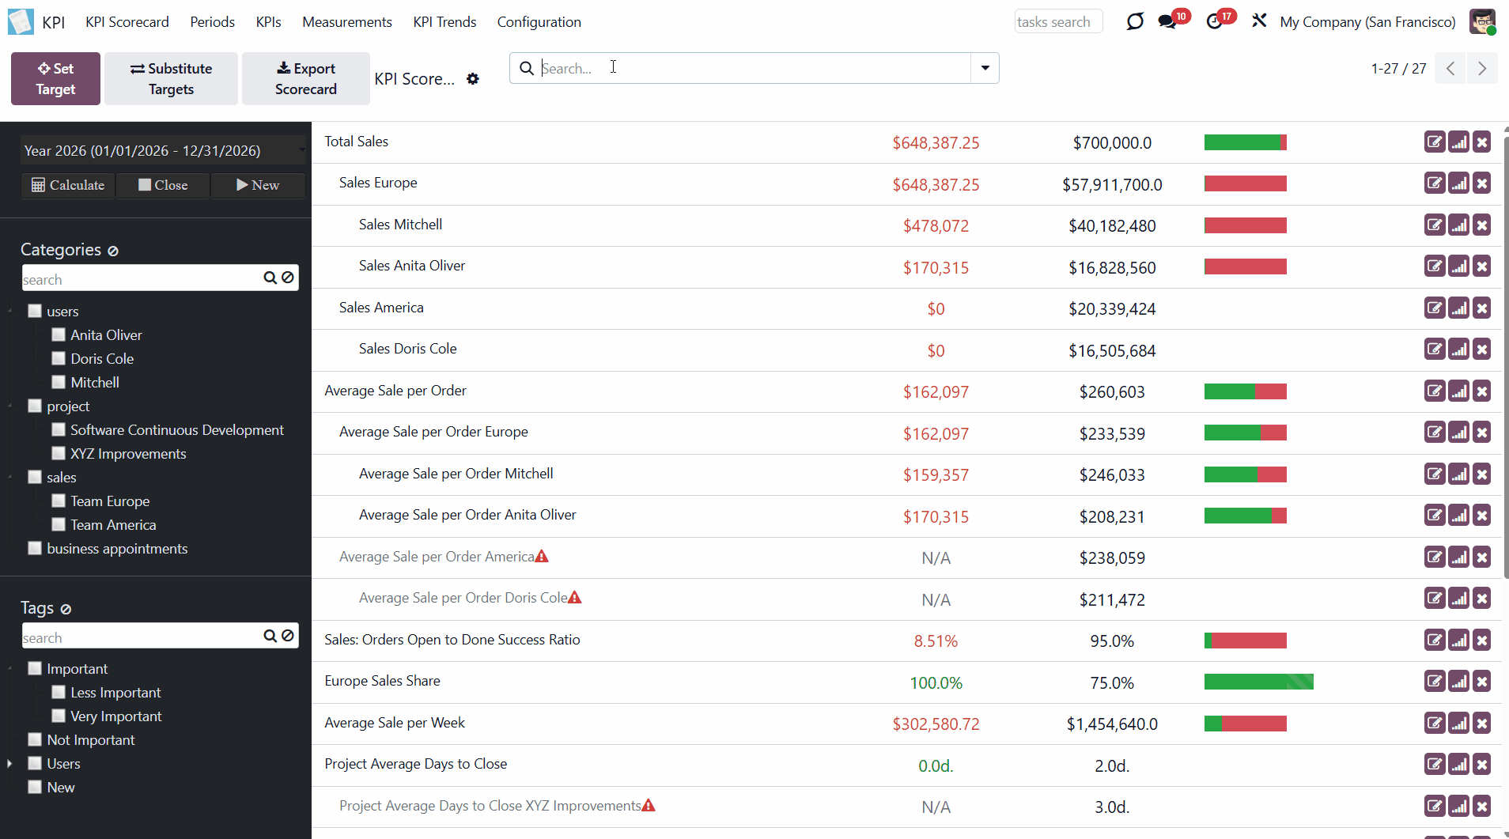
Task: Enable the Very Important tag checkbox
Action: (x=59, y=716)
